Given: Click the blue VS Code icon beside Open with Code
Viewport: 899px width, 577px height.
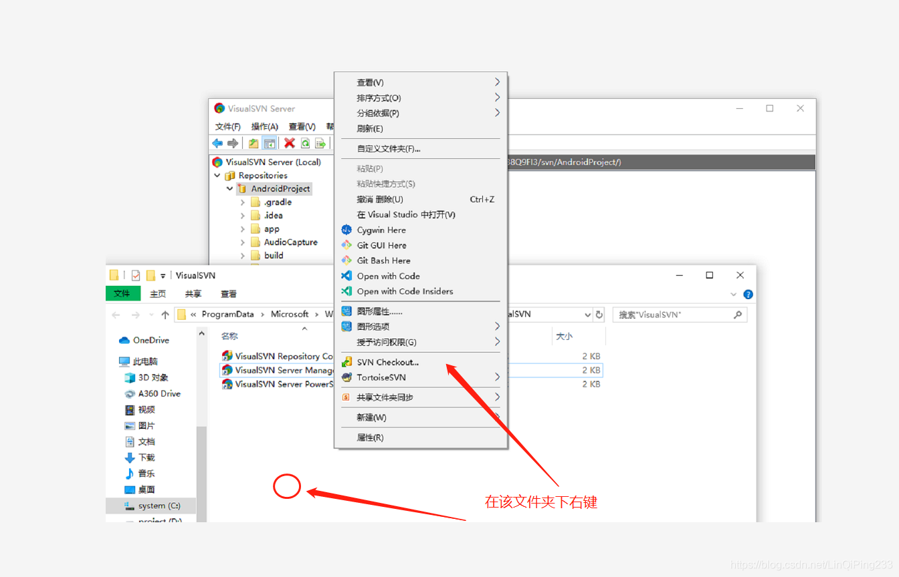Looking at the screenshot, I should (346, 276).
